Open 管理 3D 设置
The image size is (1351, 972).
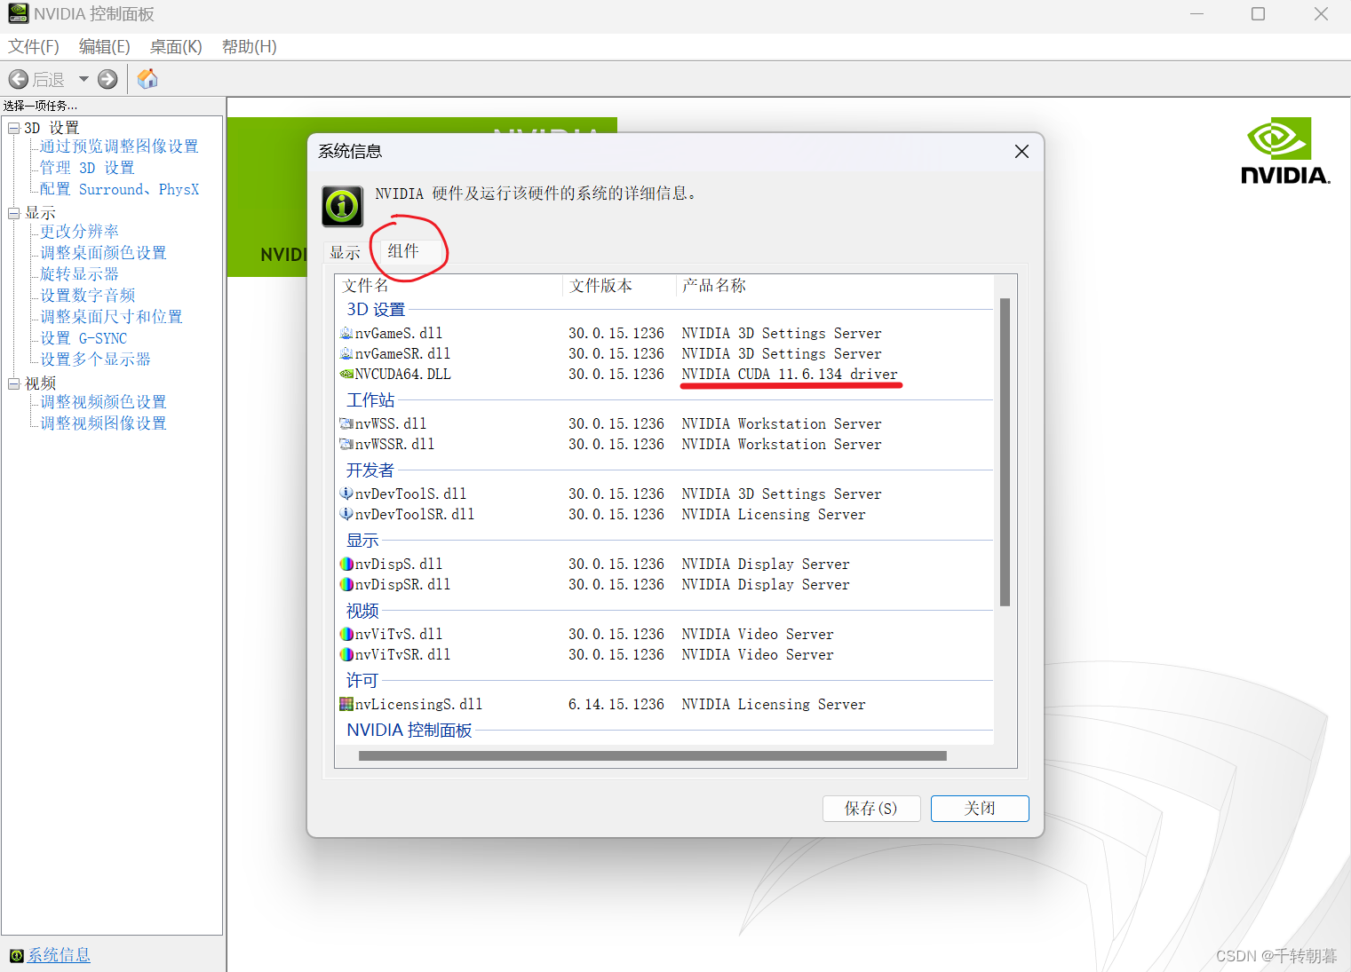(87, 168)
